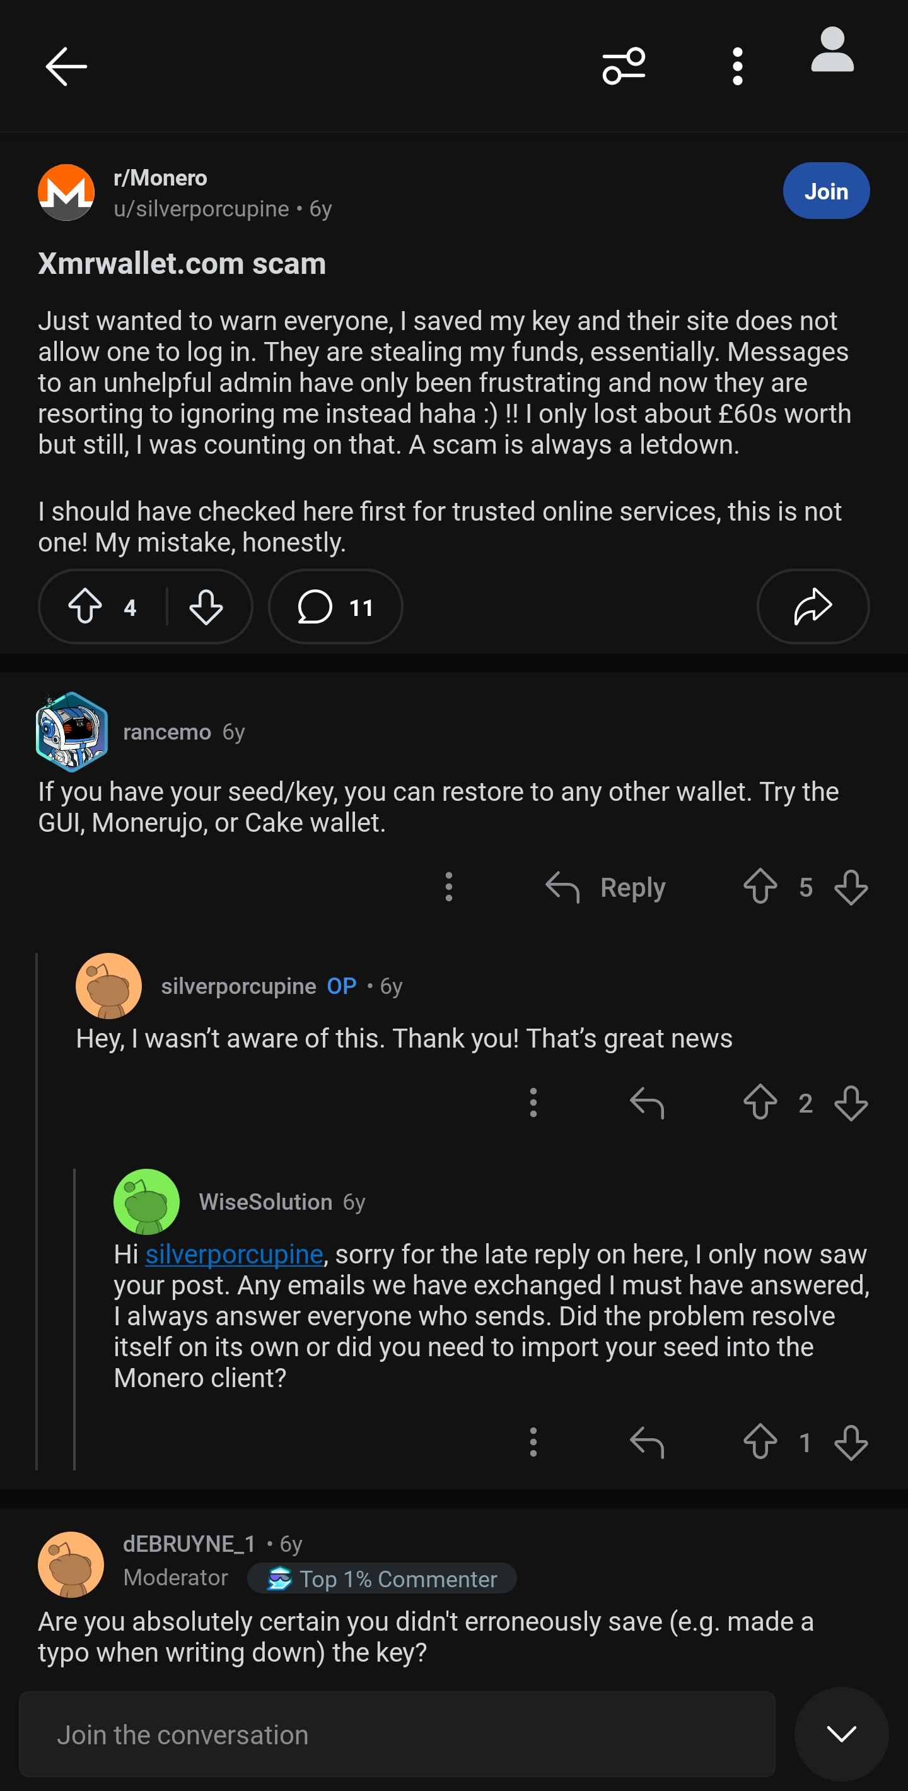
Task: Join the r/Monero community
Action: pyautogui.click(x=825, y=191)
